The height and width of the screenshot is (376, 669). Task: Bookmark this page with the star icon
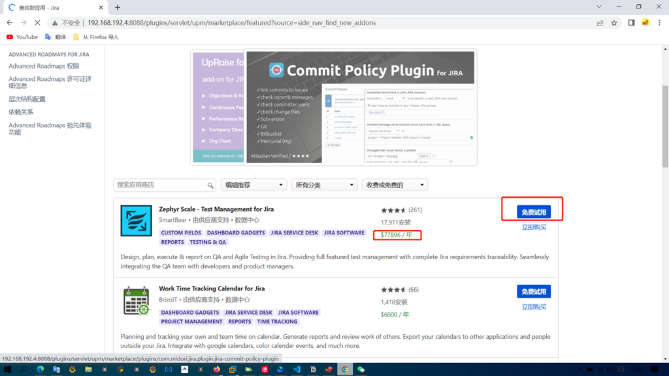pyautogui.click(x=614, y=23)
